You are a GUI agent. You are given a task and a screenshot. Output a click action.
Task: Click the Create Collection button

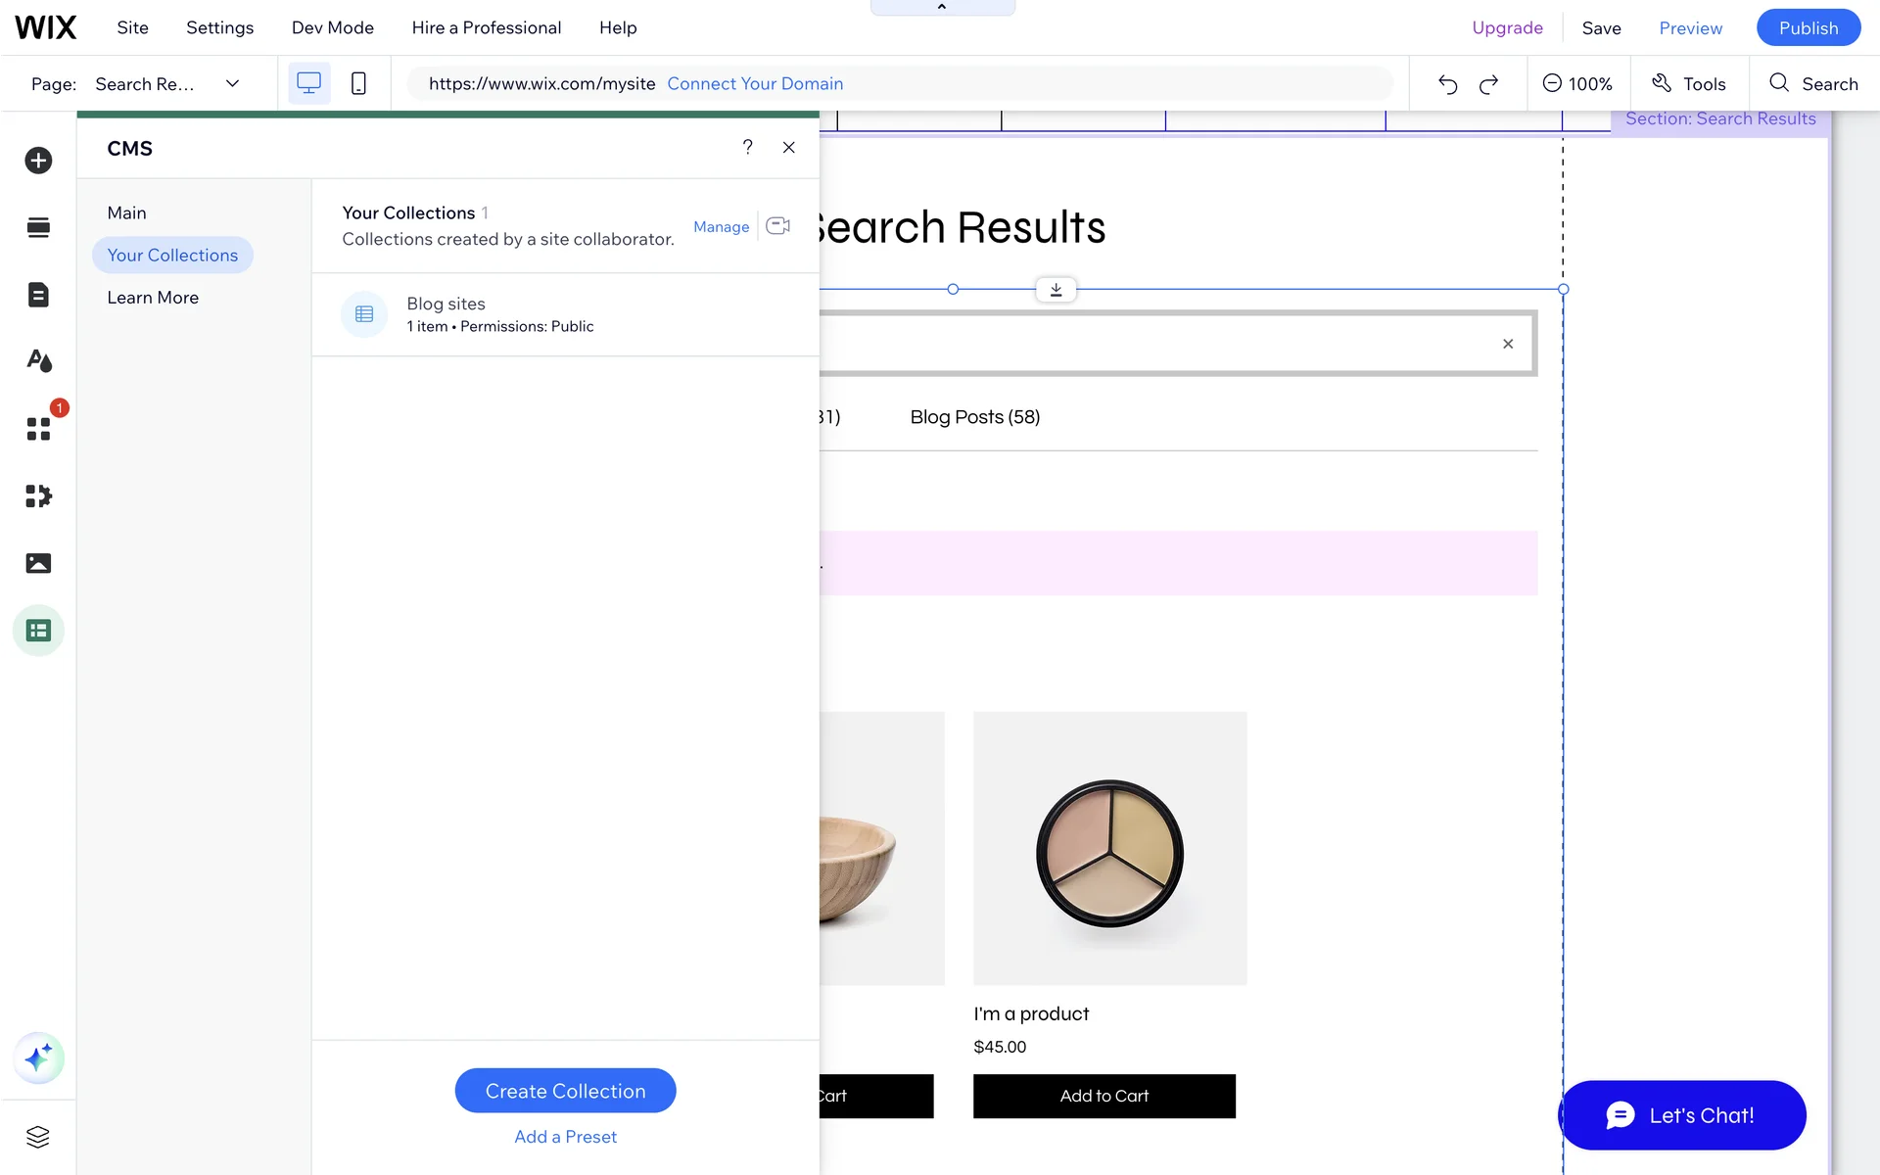click(565, 1091)
